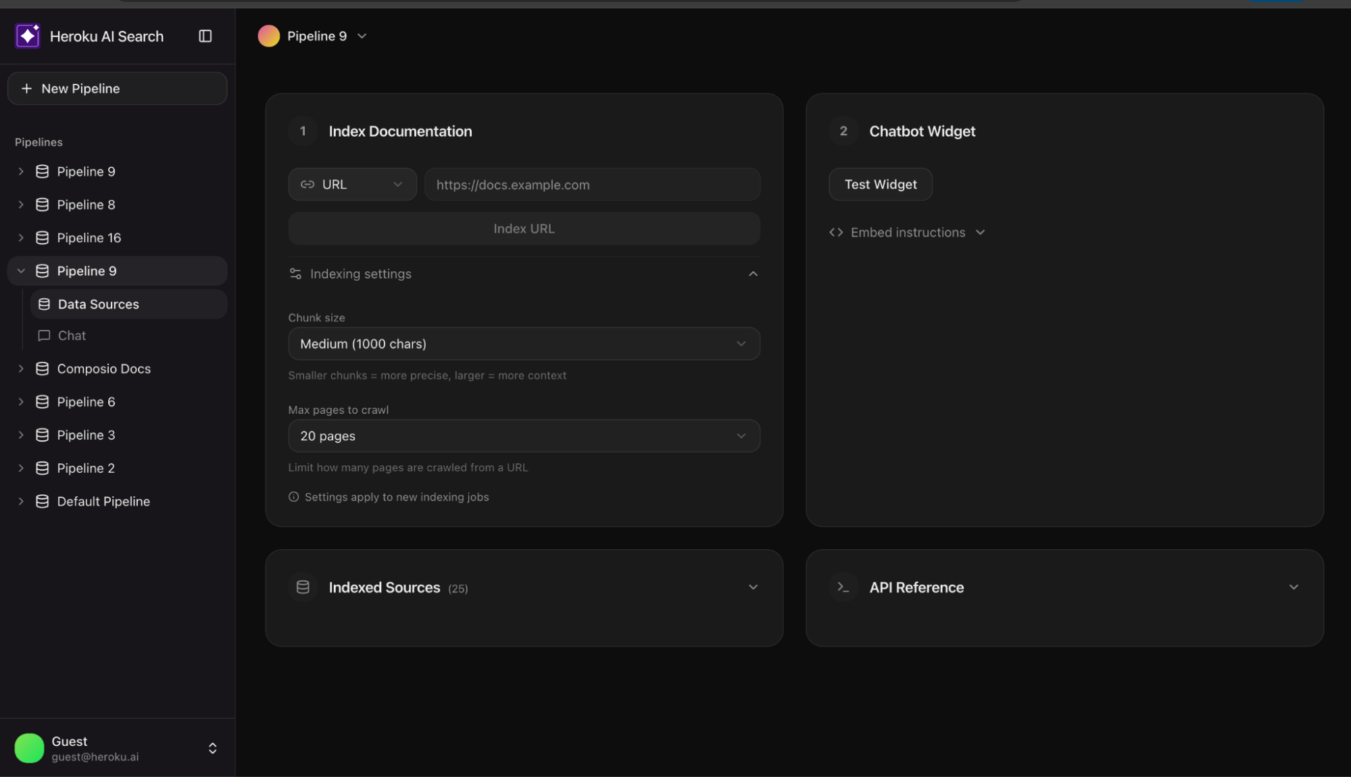The image size is (1351, 777).
Task: Select the Data Sources icon under Pipeline 9
Action: click(44, 304)
